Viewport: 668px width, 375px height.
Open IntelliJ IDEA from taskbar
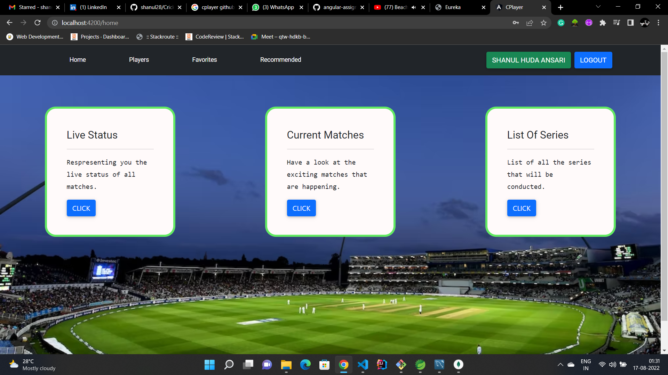[382, 365]
